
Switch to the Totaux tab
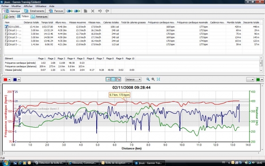tap(23, 16)
